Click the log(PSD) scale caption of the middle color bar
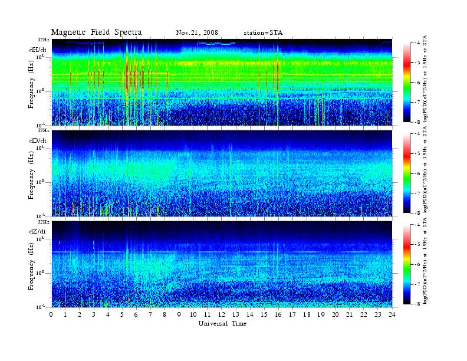The image size is (467, 361). [x=425, y=169]
